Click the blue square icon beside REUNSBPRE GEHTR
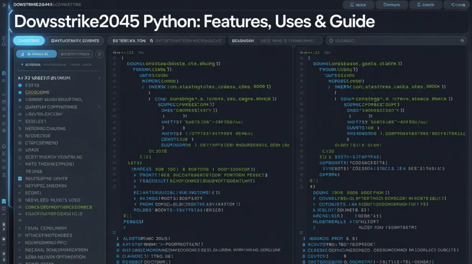The image size is (472, 264). (20, 178)
